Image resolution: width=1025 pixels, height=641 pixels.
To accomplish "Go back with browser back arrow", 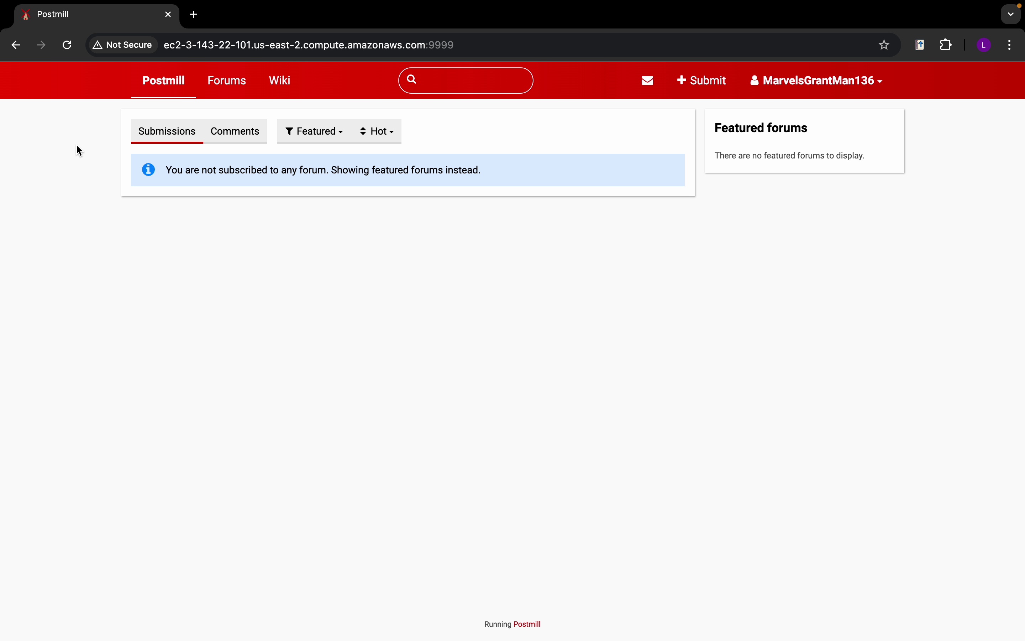I will (16, 45).
